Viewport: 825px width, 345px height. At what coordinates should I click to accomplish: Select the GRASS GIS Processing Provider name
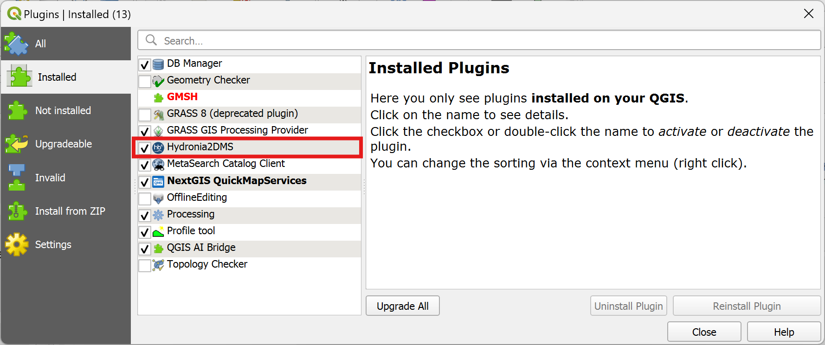click(x=238, y=130)
